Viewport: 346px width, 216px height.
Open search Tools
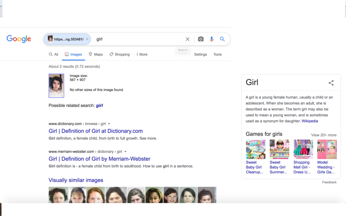217,55
